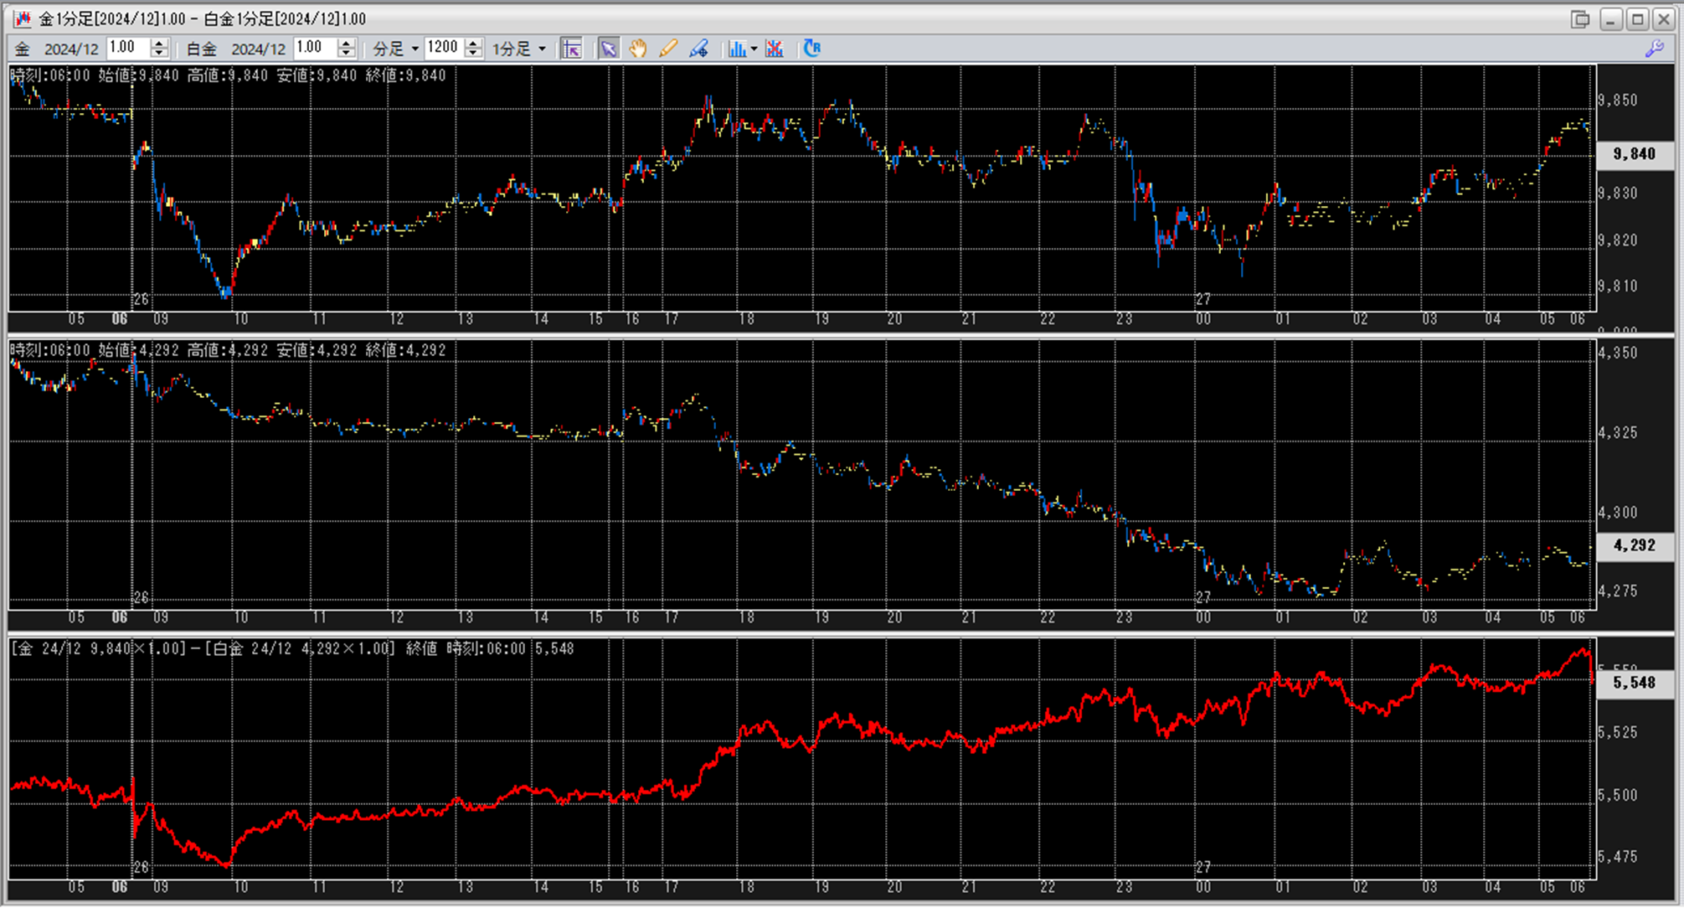Click the 1200 bar count field
This screenshot has width=1684, height=908.
[x=443, y=48]
